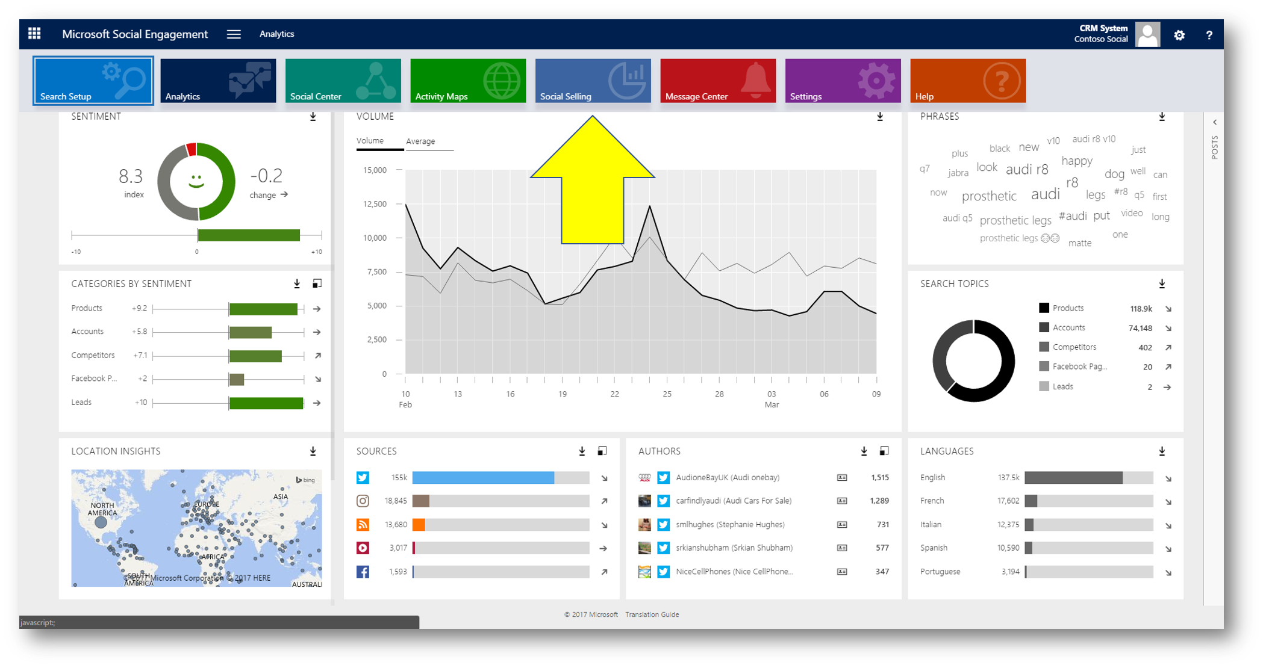This screenshot has width=1263, height=668.
Task: Open the Sources widget pop-out icon
Action: (x=602, y=451)
